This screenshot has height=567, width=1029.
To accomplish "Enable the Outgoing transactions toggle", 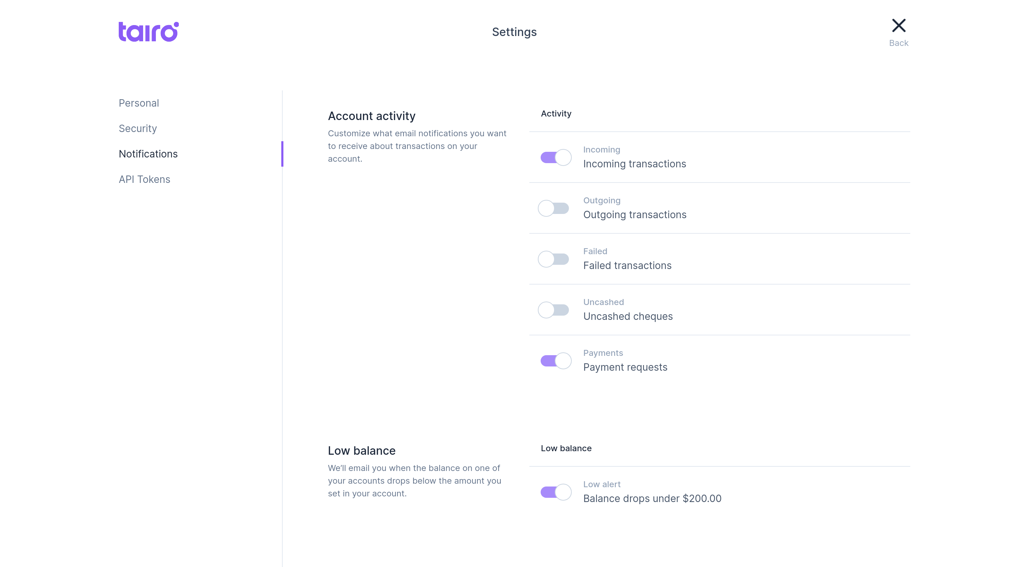I will pyautogui.click(x=554, y=208).
